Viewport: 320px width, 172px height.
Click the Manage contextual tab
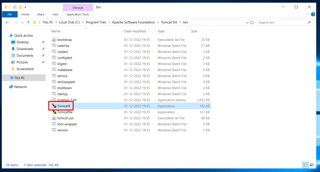[x=78, y=8]
